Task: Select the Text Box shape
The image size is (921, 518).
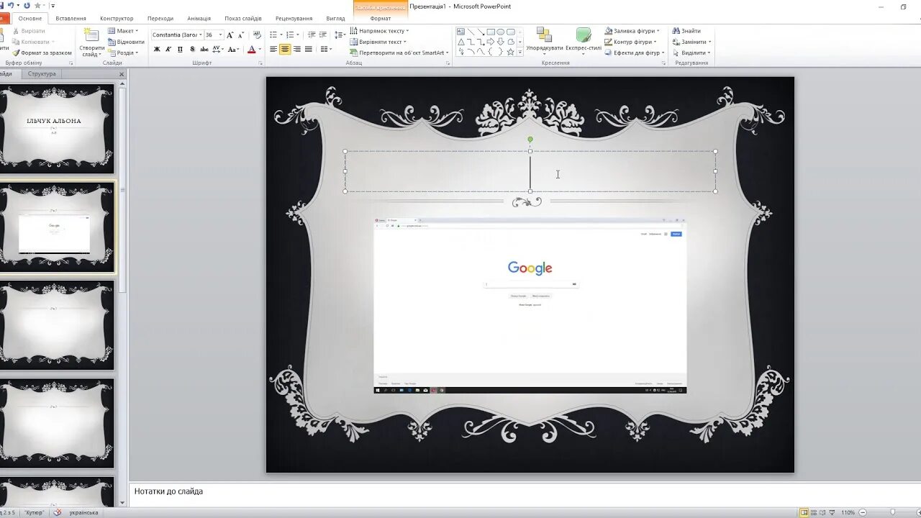Action: (460, 32)
